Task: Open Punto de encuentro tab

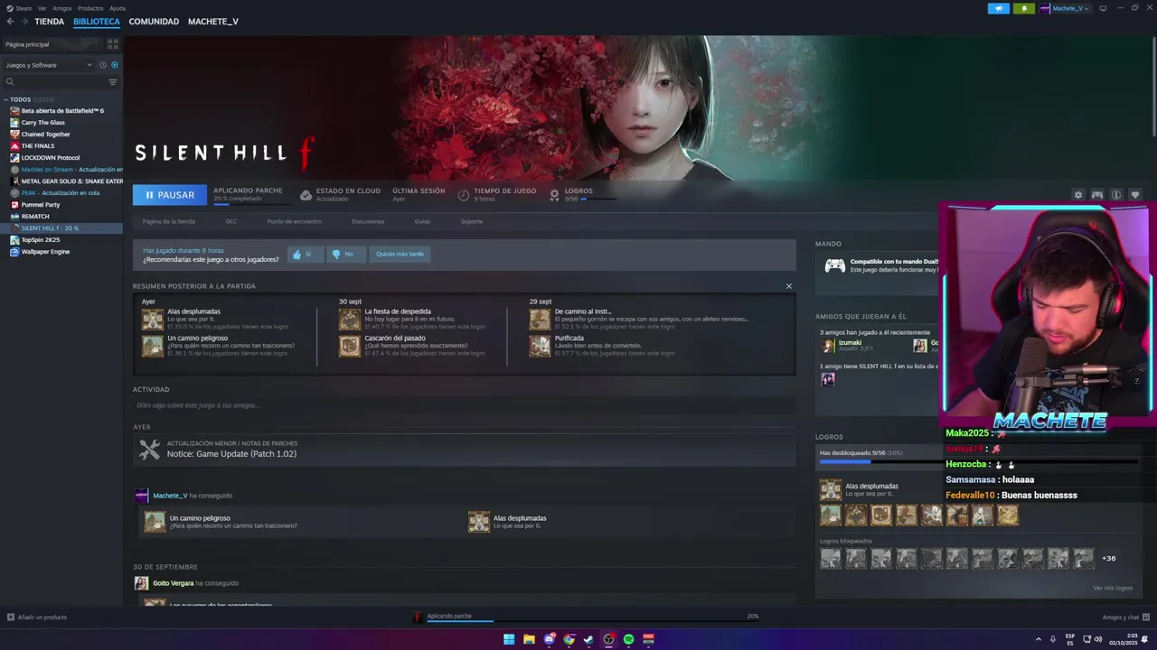Action: (x=294, y=221)
